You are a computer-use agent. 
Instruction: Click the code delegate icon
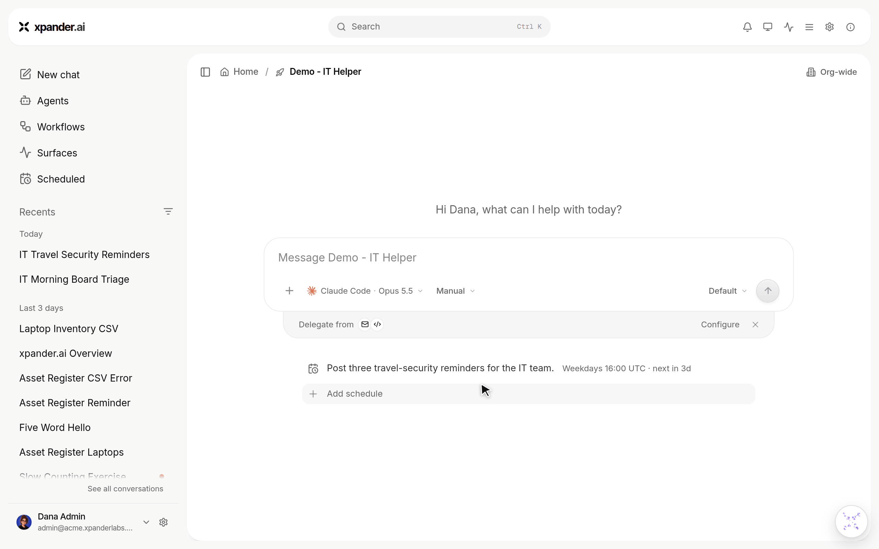pyautogui.click(x=377, y=324)
